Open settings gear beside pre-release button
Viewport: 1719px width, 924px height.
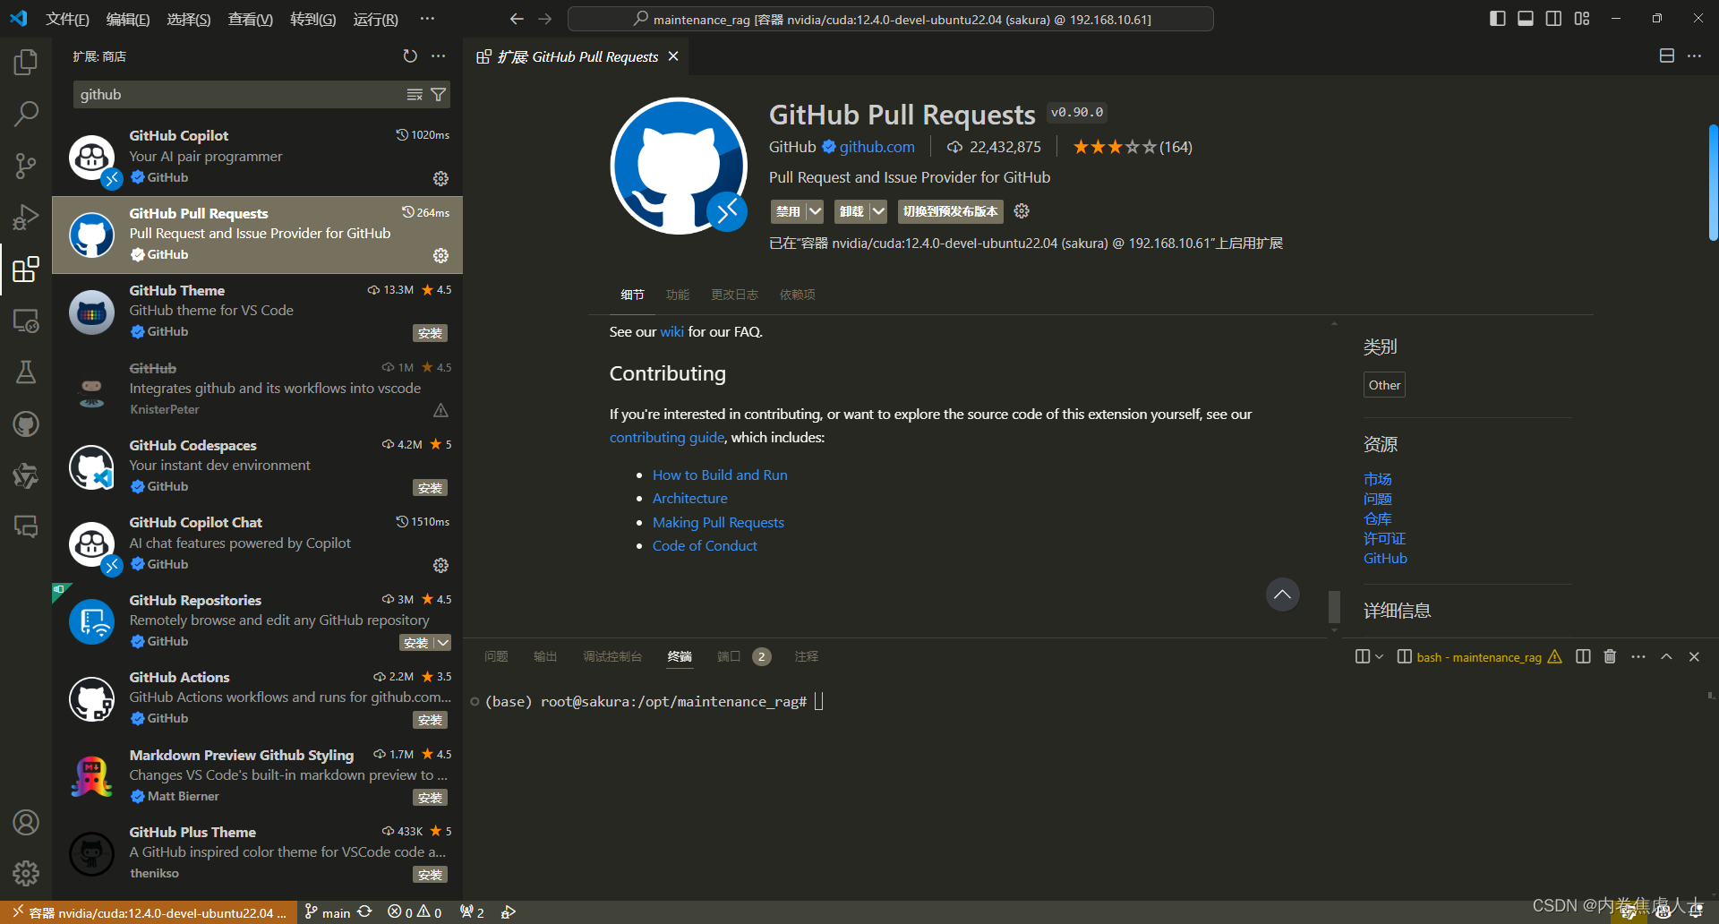(1022, 211)
